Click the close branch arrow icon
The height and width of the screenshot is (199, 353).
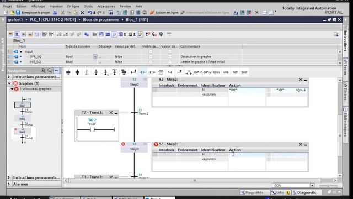point(133,72)
